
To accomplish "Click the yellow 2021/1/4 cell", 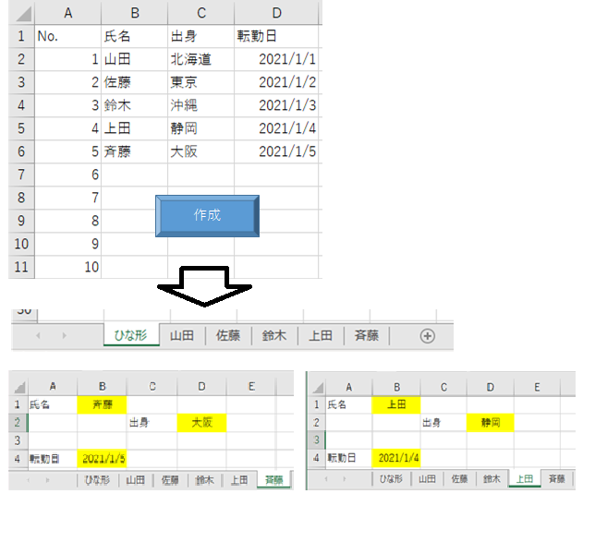I will (396, 457).
